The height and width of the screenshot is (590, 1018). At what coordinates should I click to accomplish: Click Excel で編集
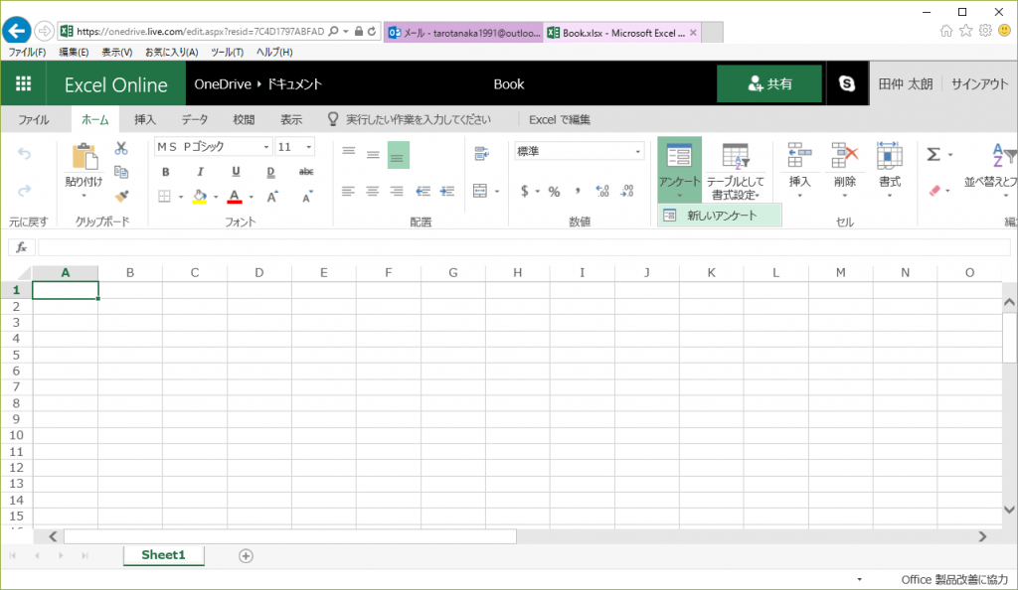[560, 119]
